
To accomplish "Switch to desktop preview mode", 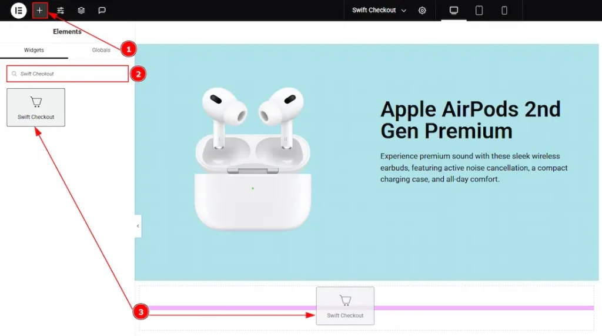I will (x=453, y=11).
